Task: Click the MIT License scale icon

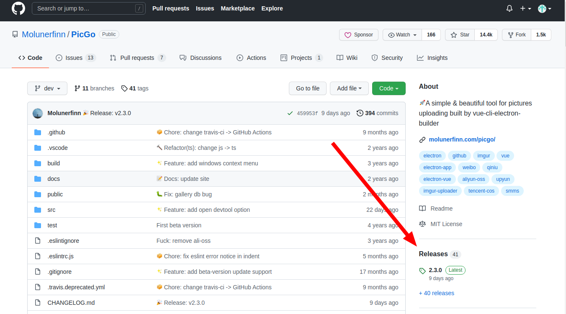Action: tap(422, 224)
